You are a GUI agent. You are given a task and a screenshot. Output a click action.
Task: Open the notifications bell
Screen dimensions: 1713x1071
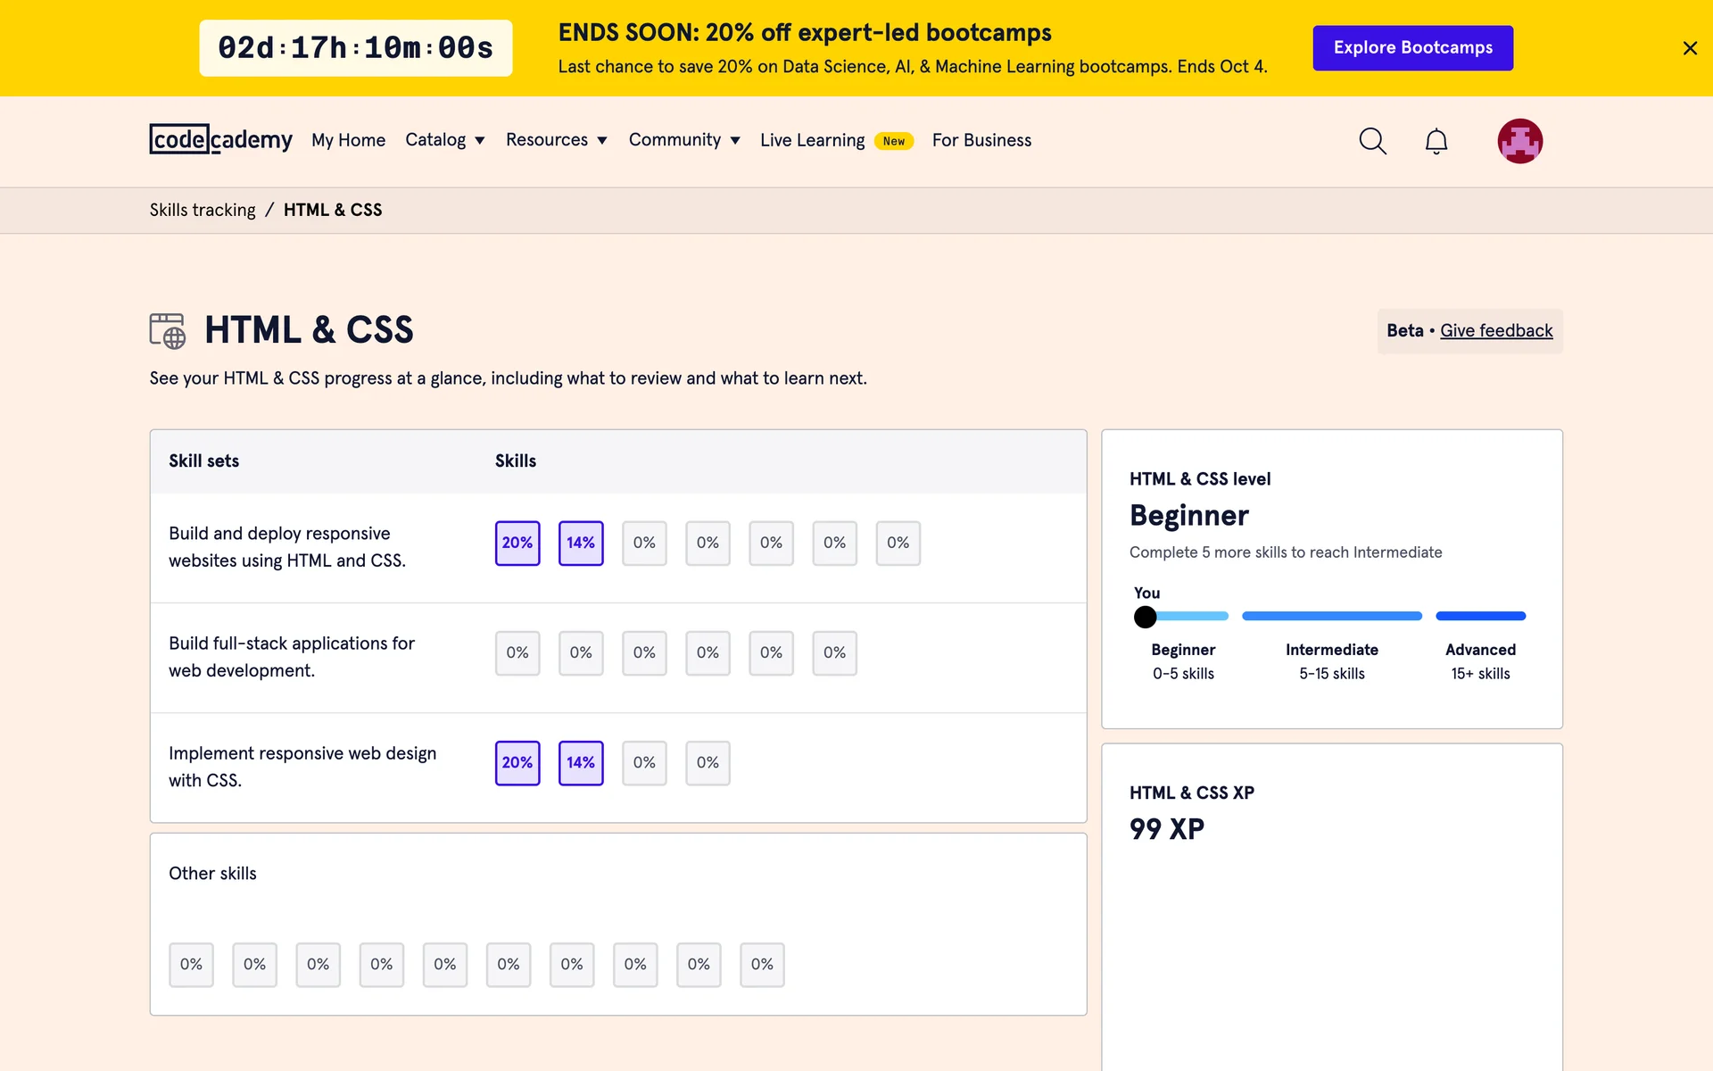click(x=1436, y=141)
